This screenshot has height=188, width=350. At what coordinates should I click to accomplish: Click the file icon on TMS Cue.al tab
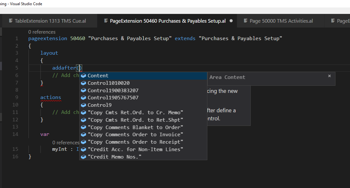click(11, 21)
